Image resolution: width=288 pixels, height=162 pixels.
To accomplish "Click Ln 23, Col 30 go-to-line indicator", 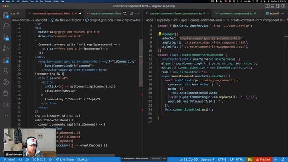I will [189, 159].
